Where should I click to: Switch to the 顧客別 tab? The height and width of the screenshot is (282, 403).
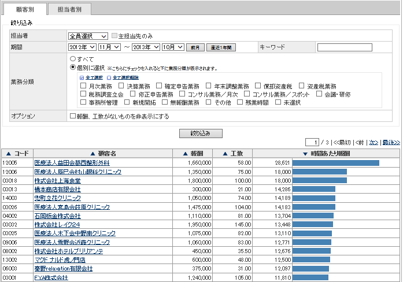coord(25,9)
